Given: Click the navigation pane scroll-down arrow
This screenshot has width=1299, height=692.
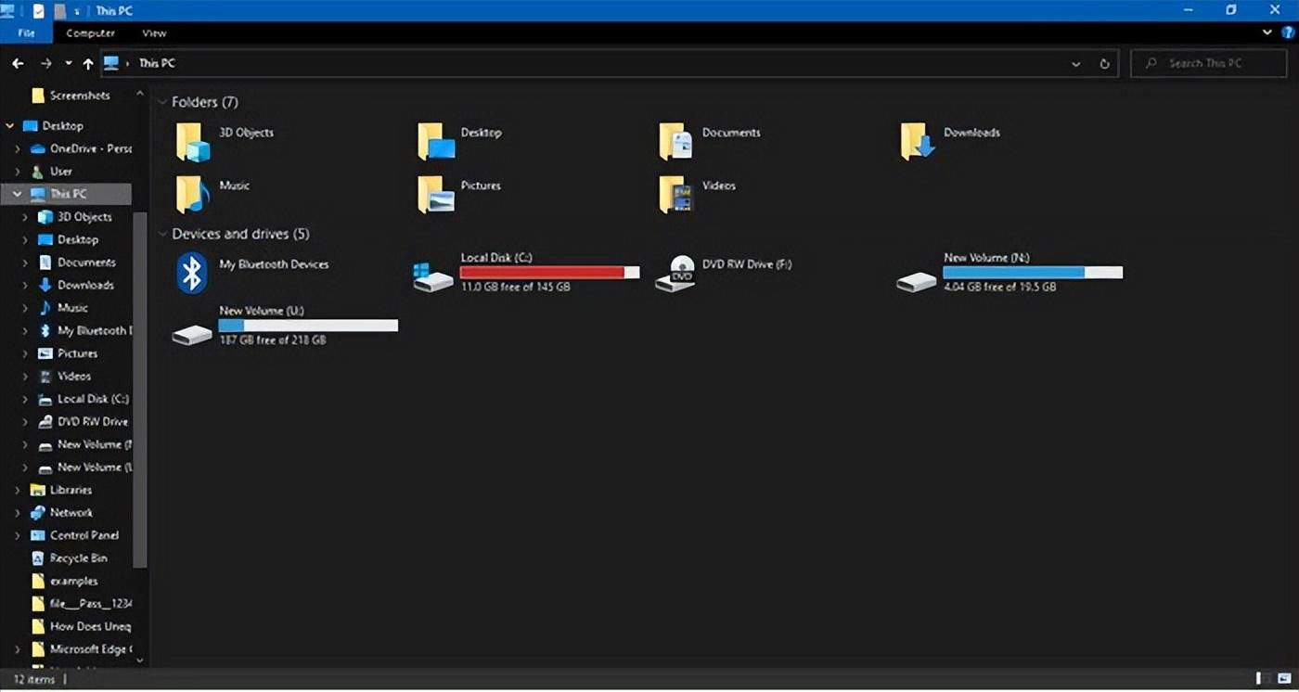Looking at the screenshot, I should pyautogui.click(x=140, y=660).
